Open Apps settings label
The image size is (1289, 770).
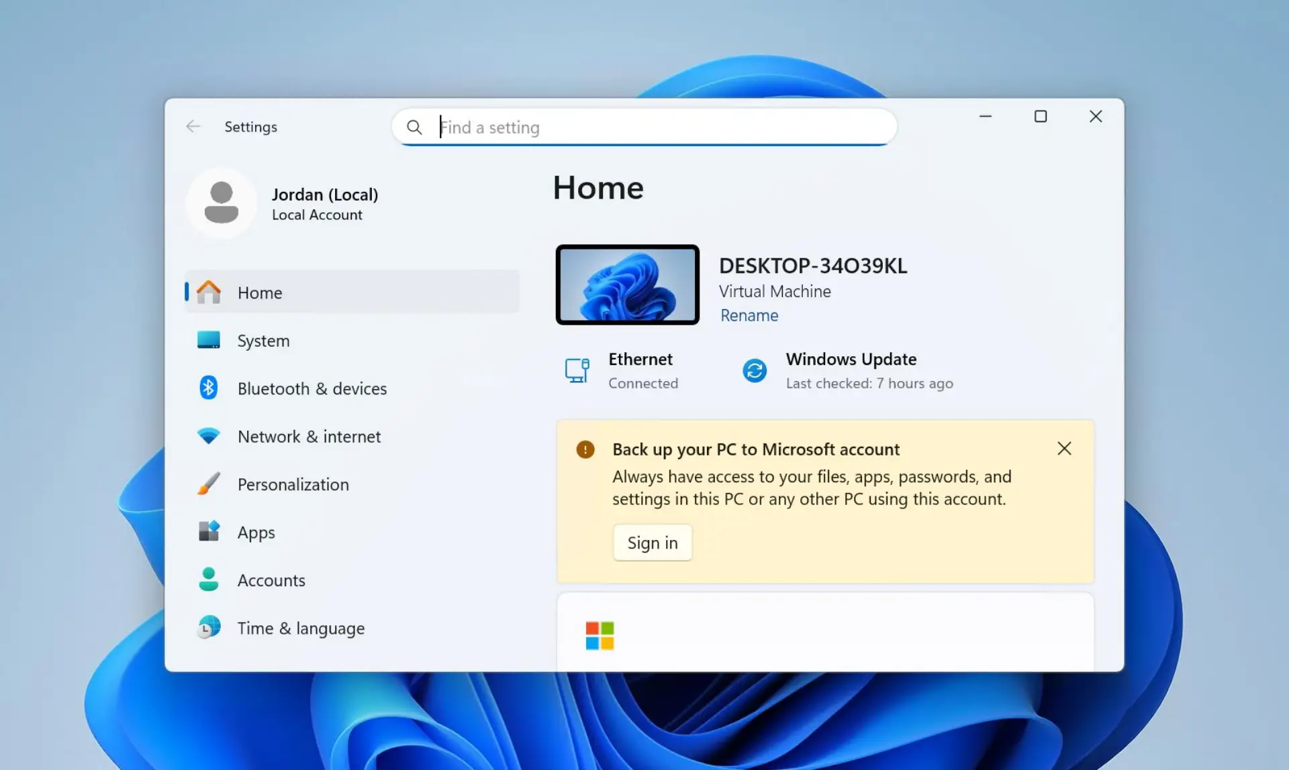[256, 533]
